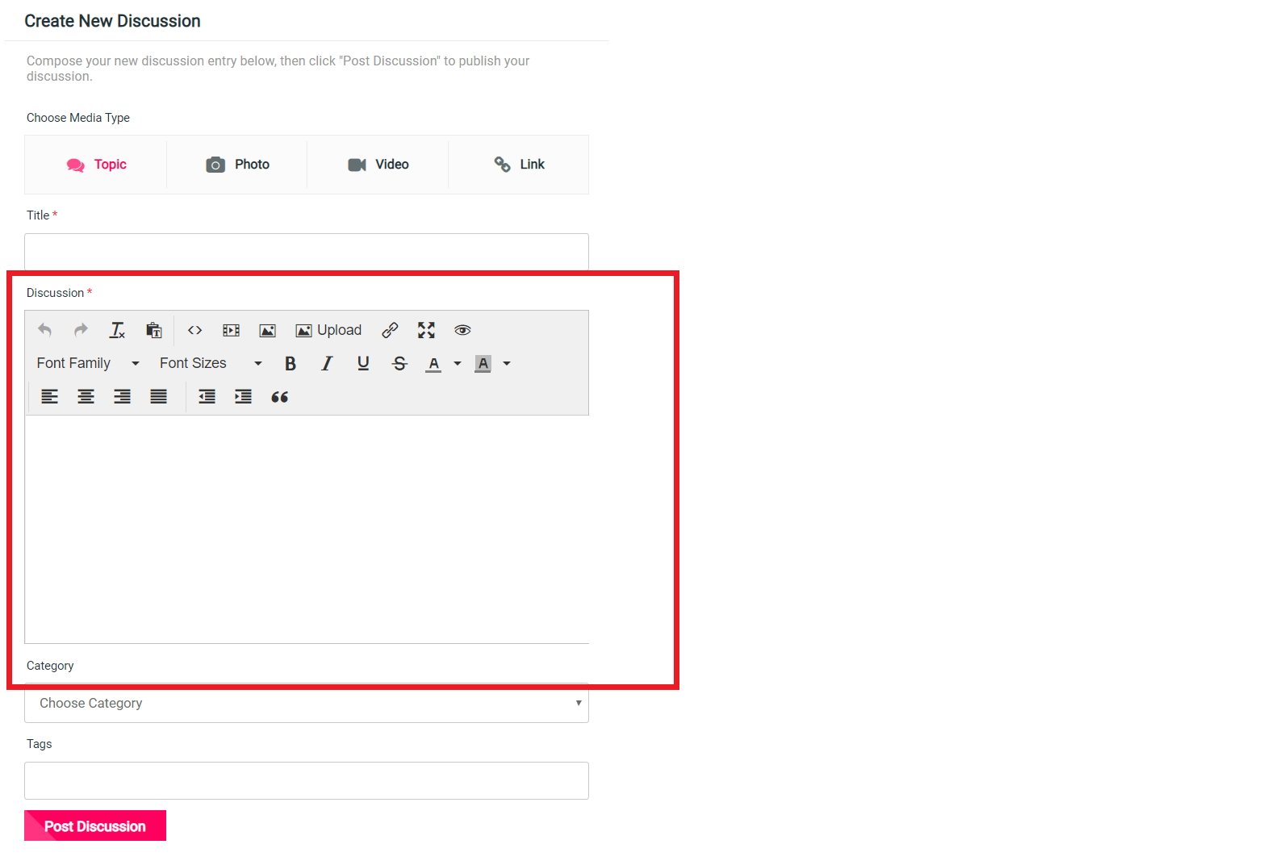Open the Choose Category dropdown

307,704
